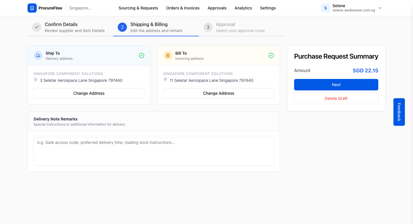Click the ProcureFlow building logo icon
The height and width of the screenshot is (224, 413).
pos(32,8)
